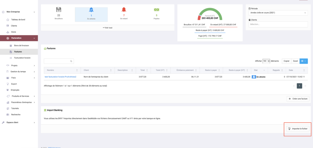Open the Etat column filter

[264, 70]
